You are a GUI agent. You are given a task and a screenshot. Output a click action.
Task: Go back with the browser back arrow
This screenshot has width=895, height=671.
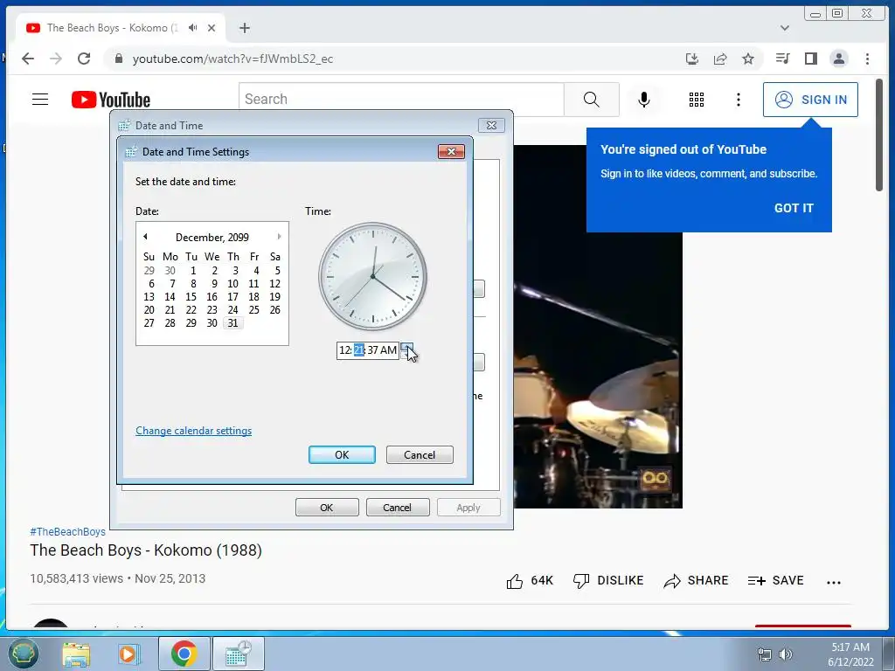(x=28, y=59)
